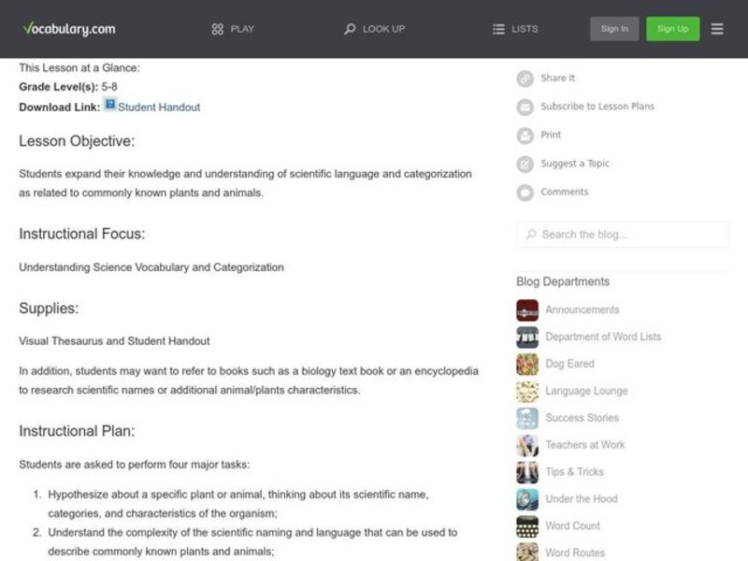
Task: Open the Announcements department thumbnail
Action: tap(527, 310)
